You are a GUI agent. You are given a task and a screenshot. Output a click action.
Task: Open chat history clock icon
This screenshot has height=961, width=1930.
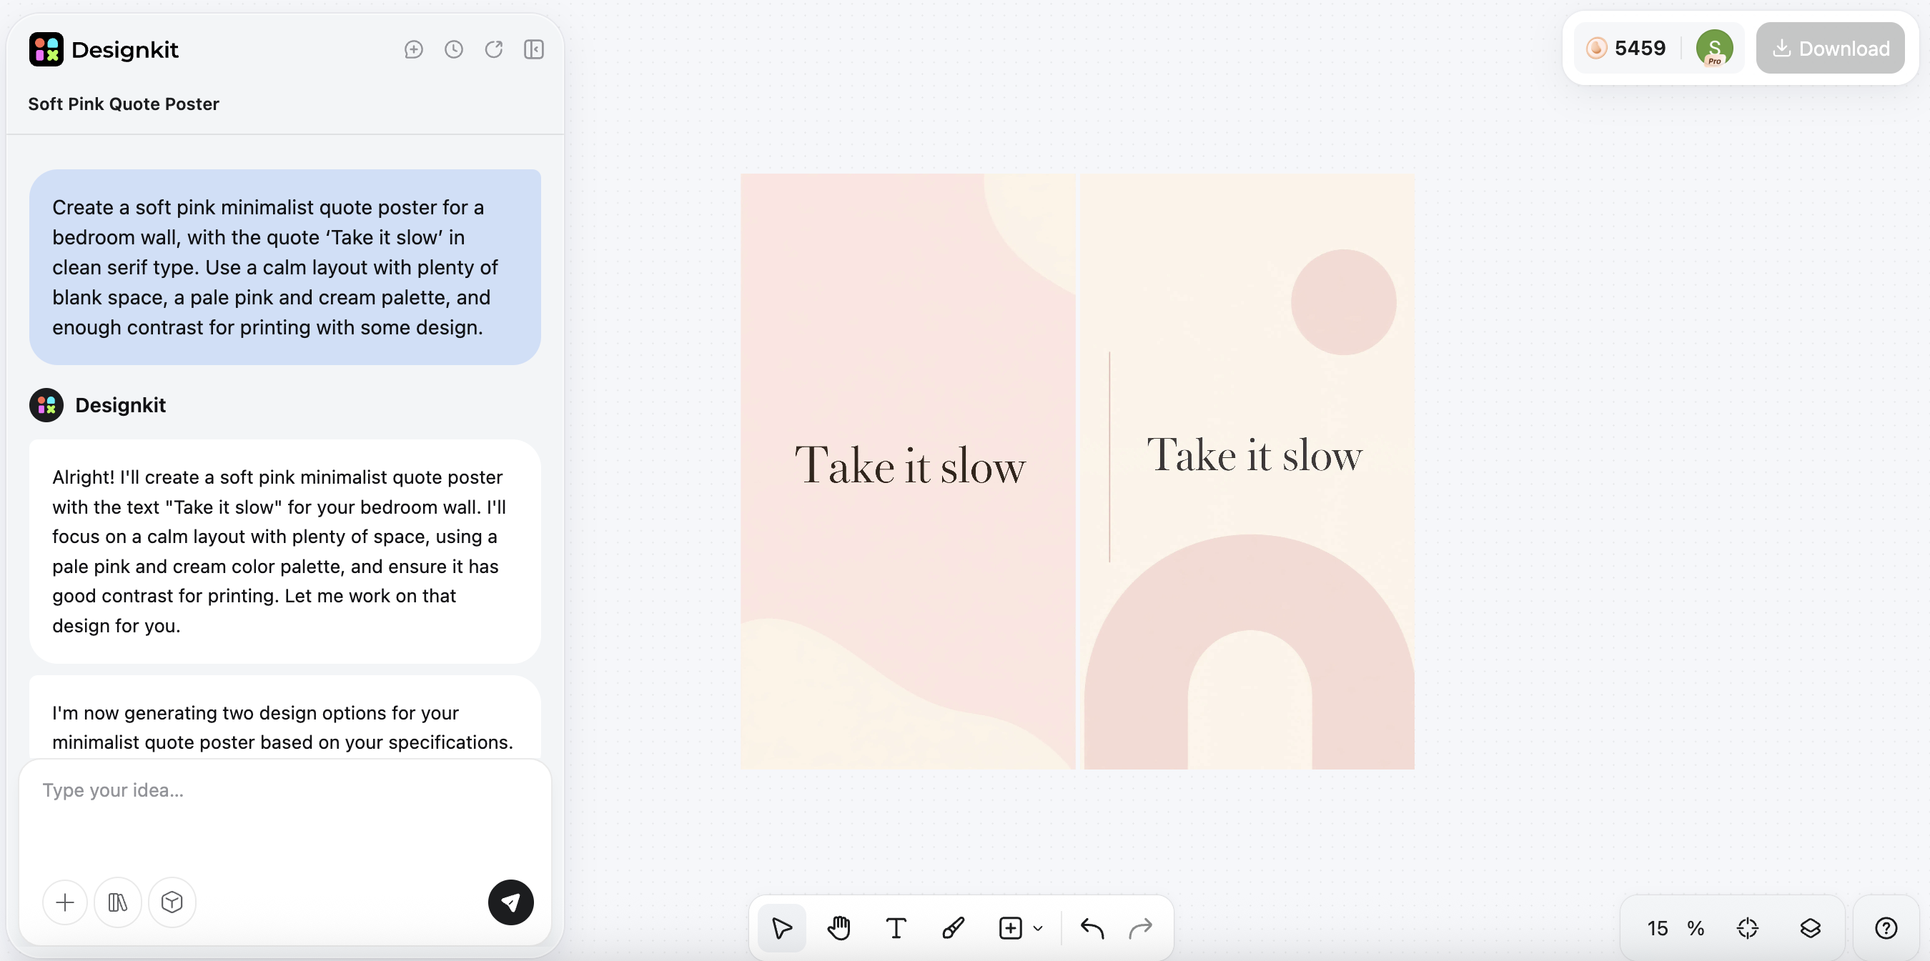(454, 49)
